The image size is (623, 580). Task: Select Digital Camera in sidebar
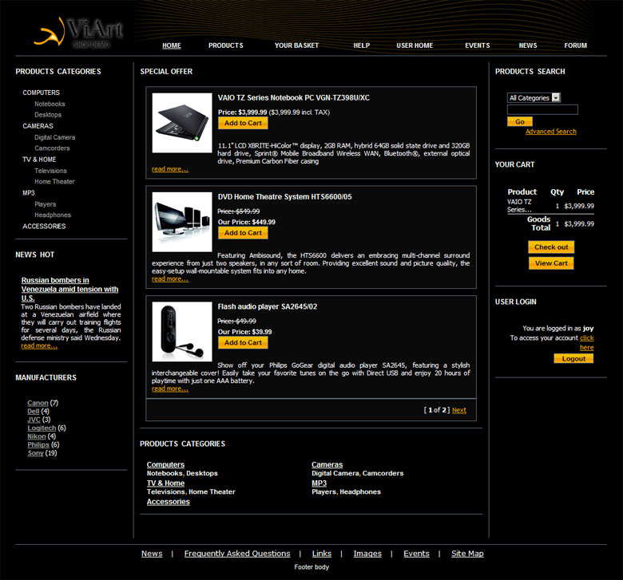click(55, 137)
